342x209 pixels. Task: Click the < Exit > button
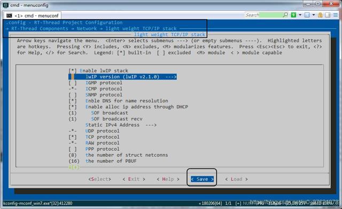coord(134,179)
